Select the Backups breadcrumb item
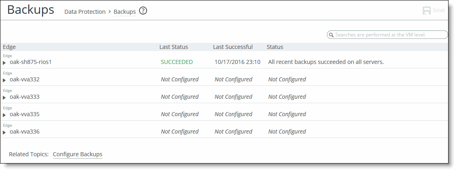Screen dimensions: 455x170 coord(125,12)
